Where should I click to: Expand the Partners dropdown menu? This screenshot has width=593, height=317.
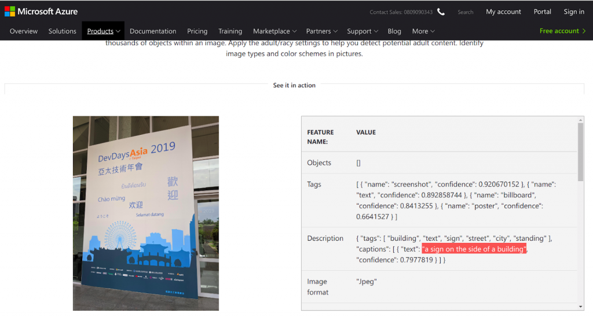[321, 31]
